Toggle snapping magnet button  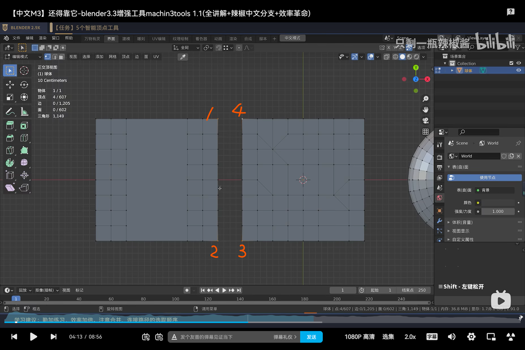pyautogui.click(x=218, y=48)
